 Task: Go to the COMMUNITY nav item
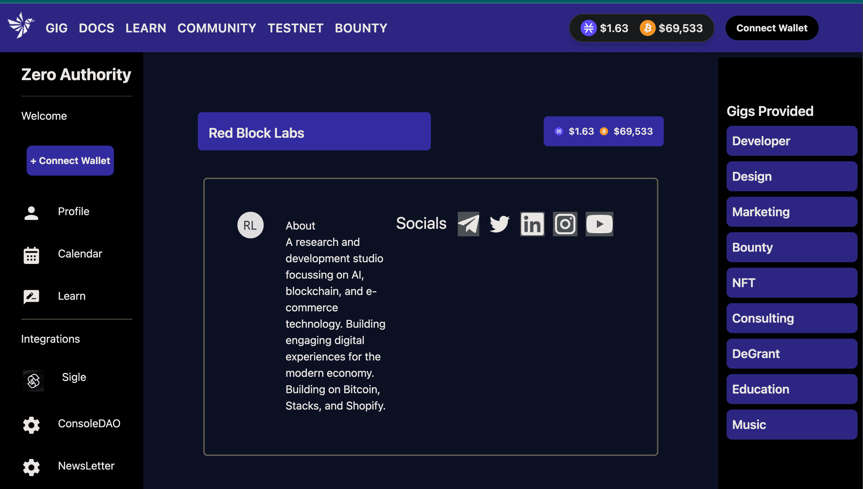click(x=217, y=28)
